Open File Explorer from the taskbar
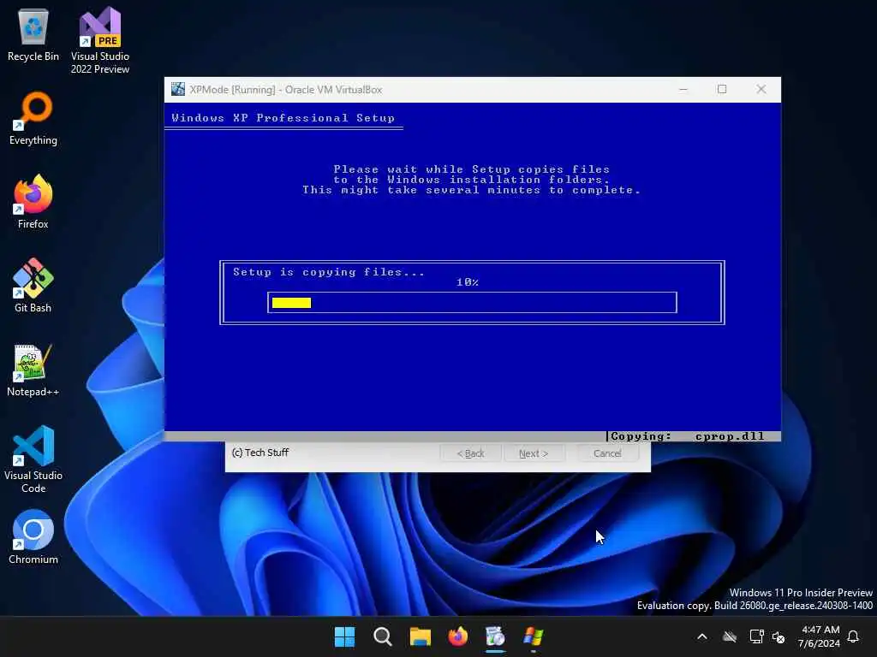The image size is (877, 657). pos(420,636)
